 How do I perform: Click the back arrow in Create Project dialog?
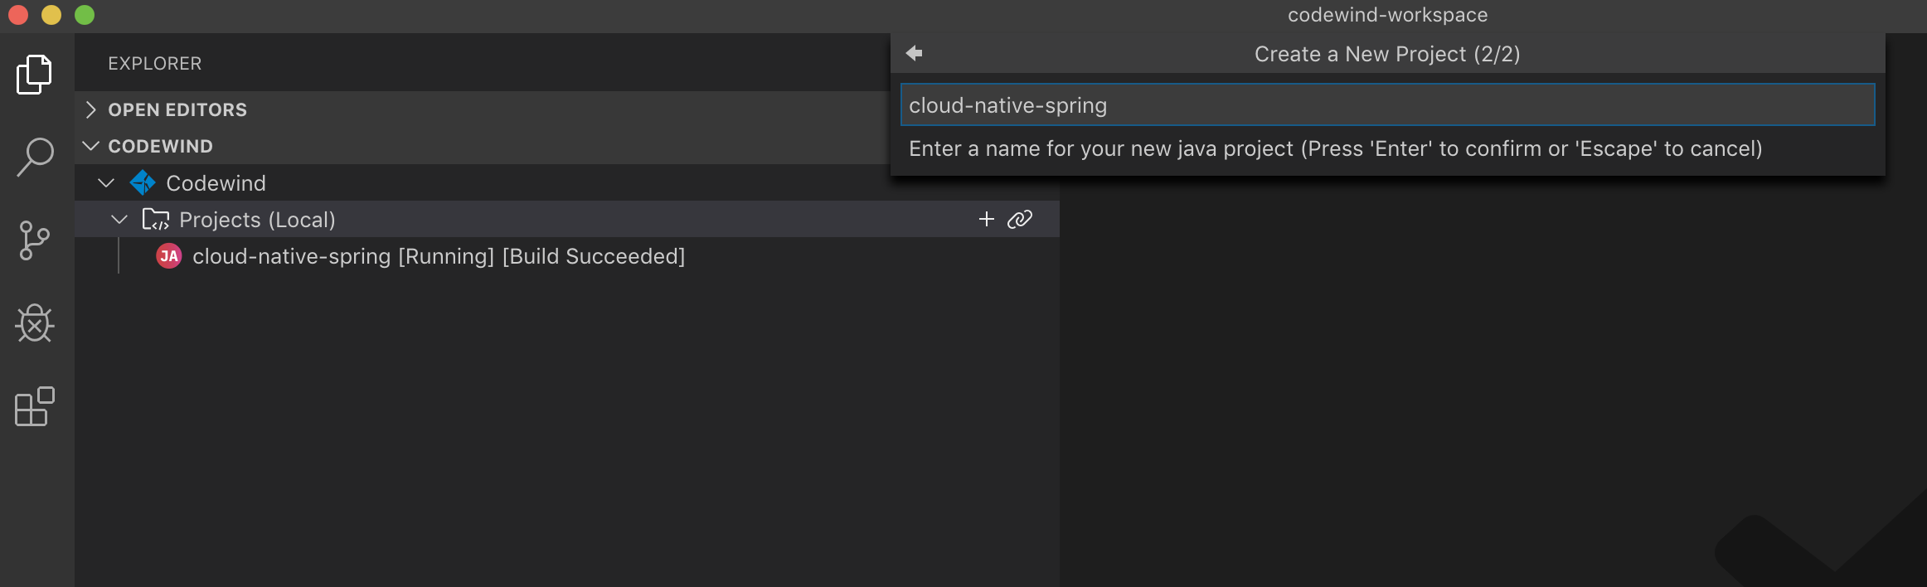click(914, 53)
